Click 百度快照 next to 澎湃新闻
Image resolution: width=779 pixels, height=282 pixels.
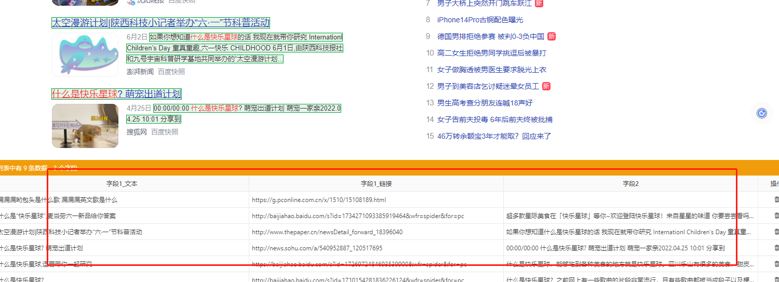[171, 72]
